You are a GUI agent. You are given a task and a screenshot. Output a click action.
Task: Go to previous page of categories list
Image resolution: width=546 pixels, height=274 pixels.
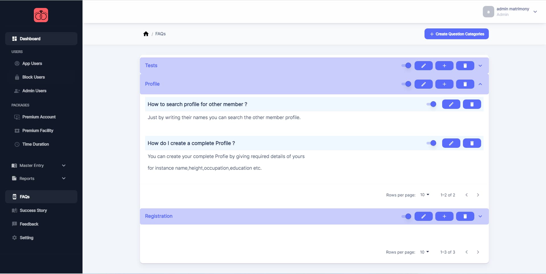point(467,252)
